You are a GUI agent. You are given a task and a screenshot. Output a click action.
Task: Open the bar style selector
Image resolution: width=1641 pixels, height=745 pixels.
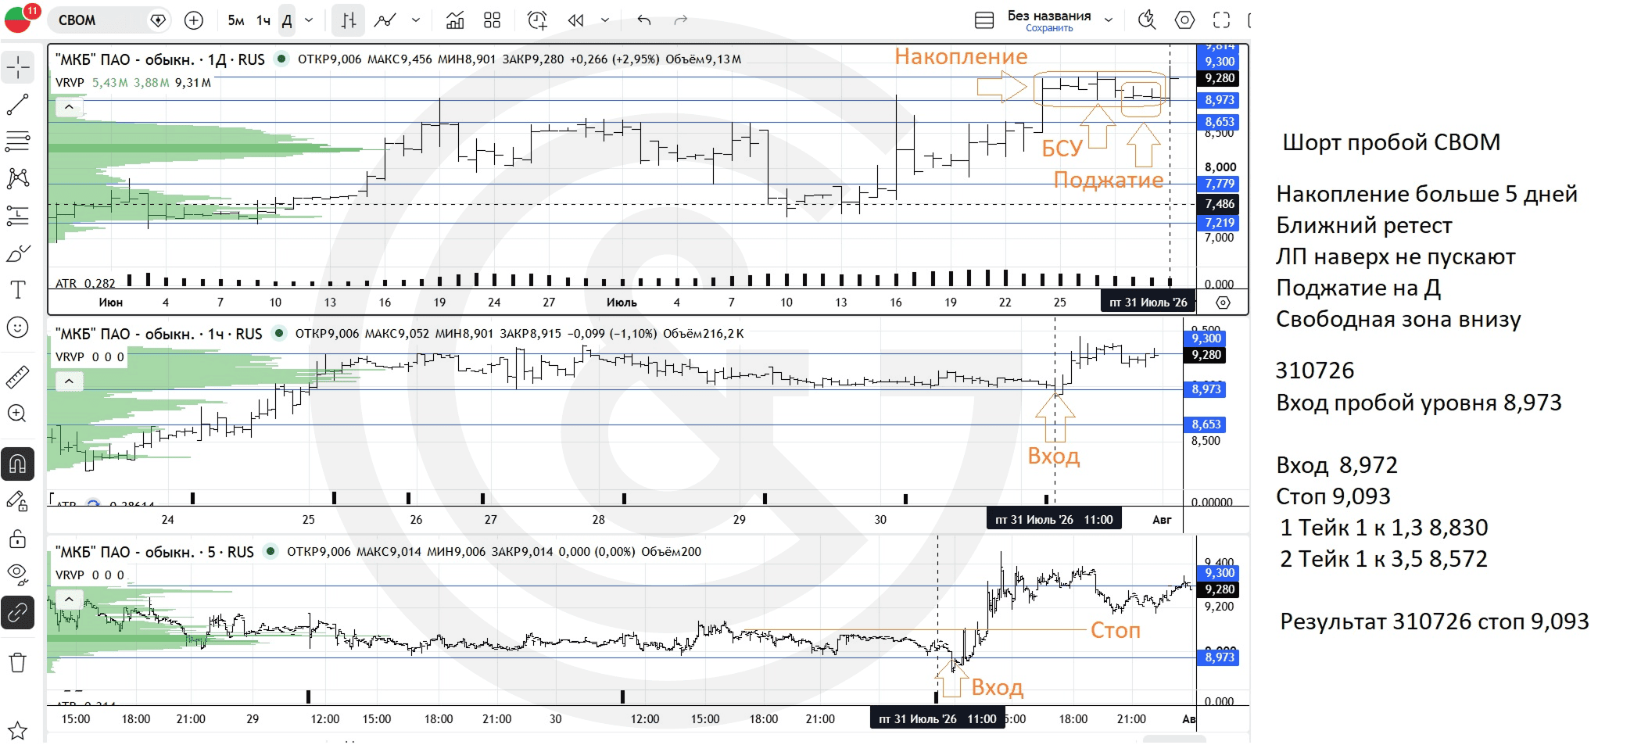click(348, 20)
